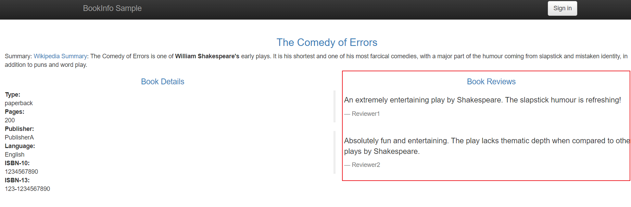Click the second review about thematic depth
Screen dimensions: 631x207
[x=487, y=146]
